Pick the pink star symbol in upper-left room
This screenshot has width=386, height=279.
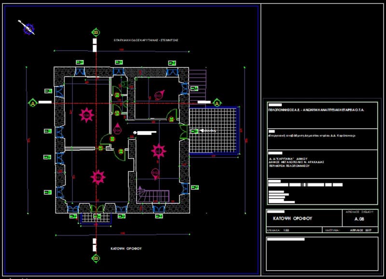point(86,115)
